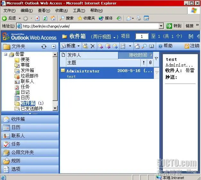The image size is (201, 180).
Task: Collapse the 岳雷 mailbox tree node
Action: pos(5,54)
